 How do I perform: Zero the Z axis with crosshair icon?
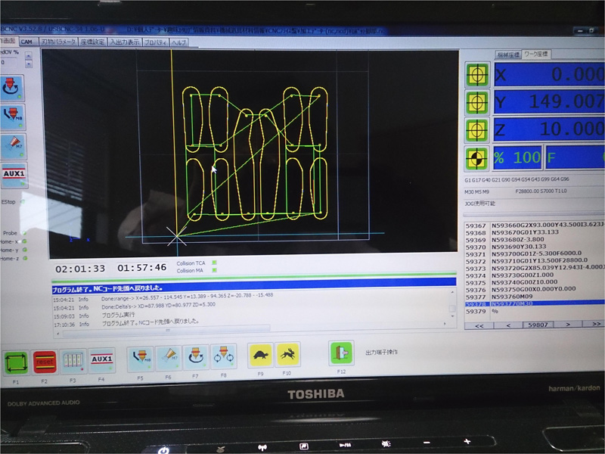pos(476,129)
